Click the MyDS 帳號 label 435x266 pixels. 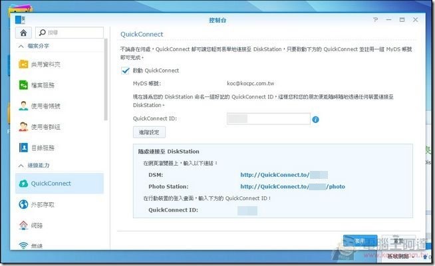[147, 84]
